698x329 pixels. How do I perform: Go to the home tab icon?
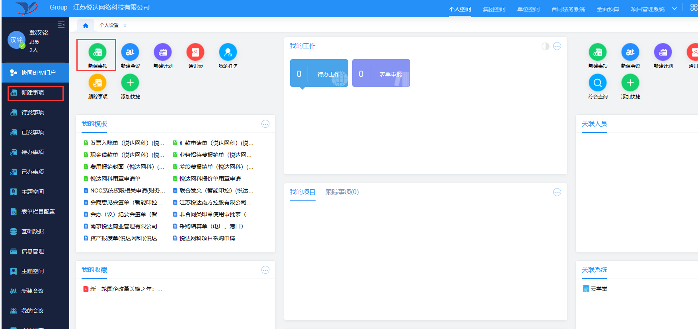(x=86, y=25)
